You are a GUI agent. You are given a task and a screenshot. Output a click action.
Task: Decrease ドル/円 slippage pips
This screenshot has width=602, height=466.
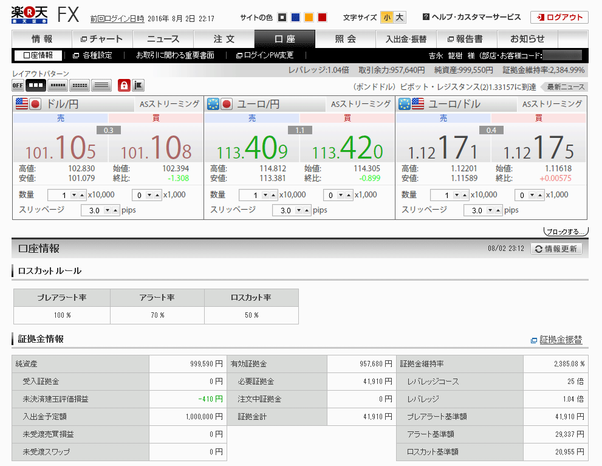click(108, 210)
